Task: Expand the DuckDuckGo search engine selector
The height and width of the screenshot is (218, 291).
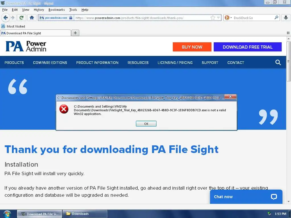Action: (228, 18)
